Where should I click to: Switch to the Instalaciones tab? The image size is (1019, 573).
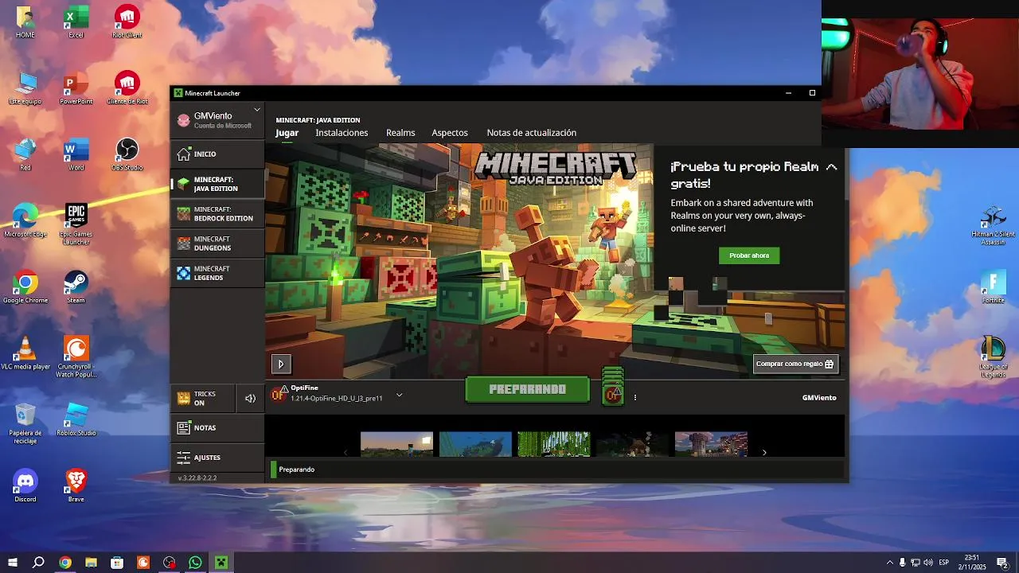pyautogui.click(x=342, y=133)
